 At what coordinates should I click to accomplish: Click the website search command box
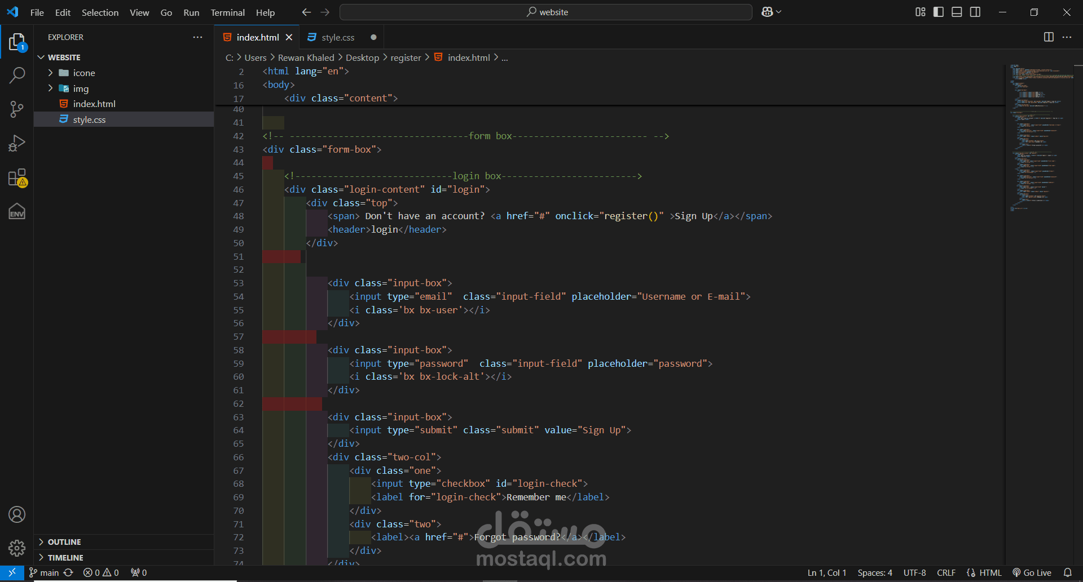[x=545, y=12]
